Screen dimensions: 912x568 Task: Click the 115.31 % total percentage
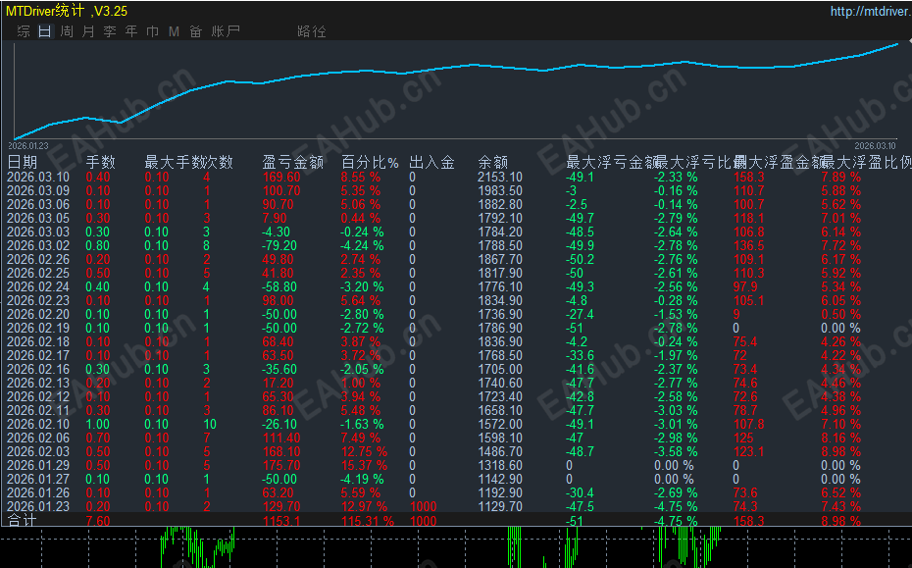tap(368, 521)
